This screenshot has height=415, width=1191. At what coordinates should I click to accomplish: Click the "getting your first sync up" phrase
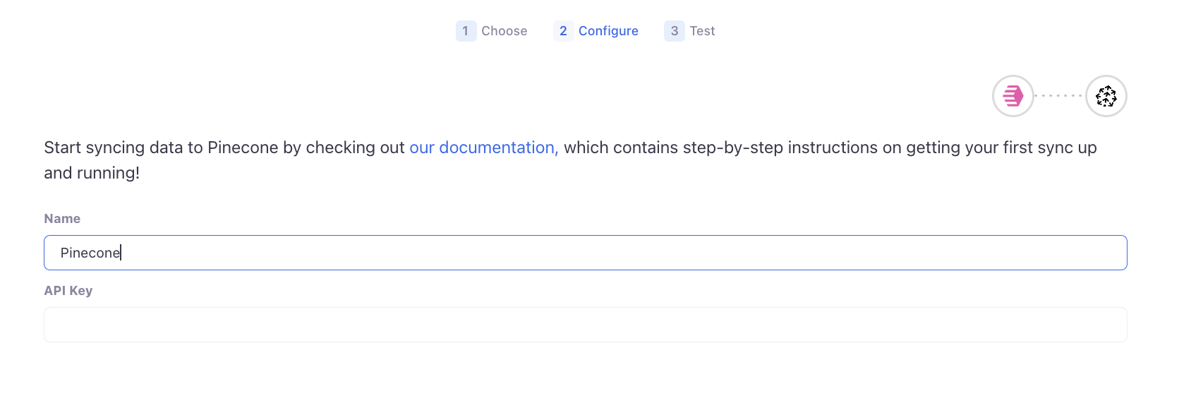click(1001, 148)
